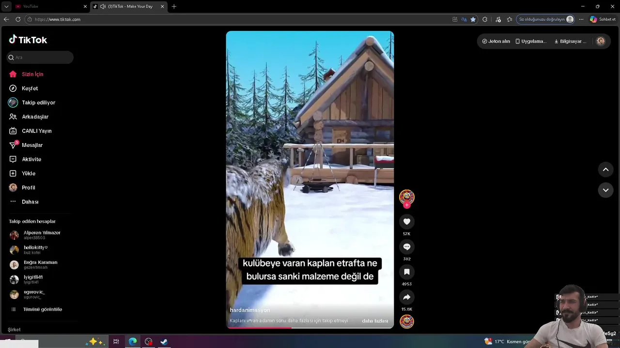Open Mesajlar inbox with notification badge
Screen dimensions: 620x348
pos(26,145)
